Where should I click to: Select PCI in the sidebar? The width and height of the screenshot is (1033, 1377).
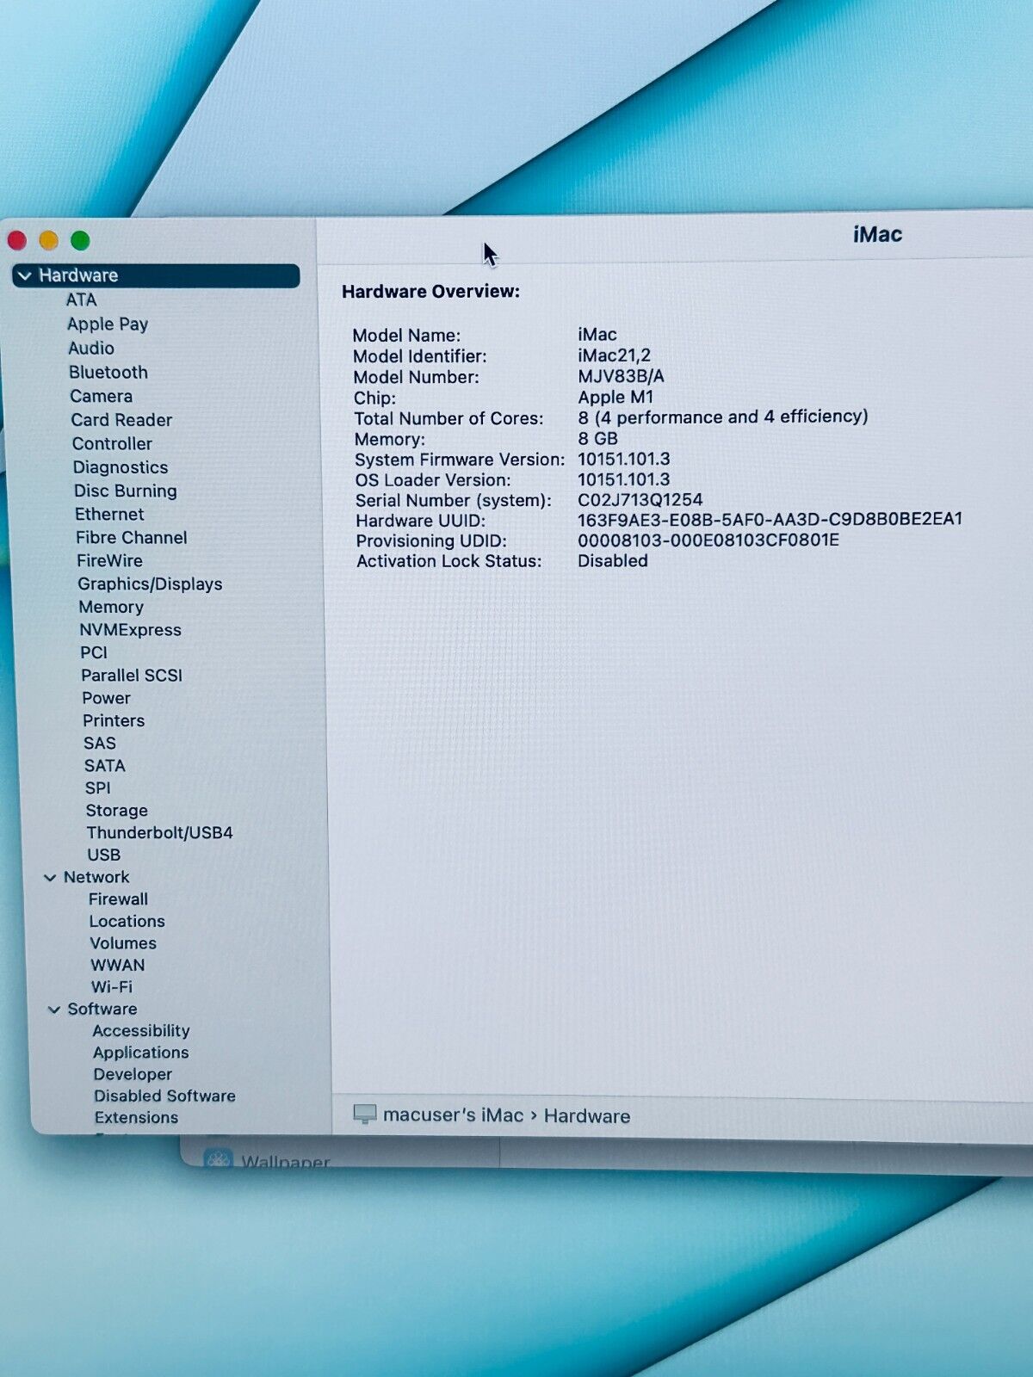(x=94, y=652)
